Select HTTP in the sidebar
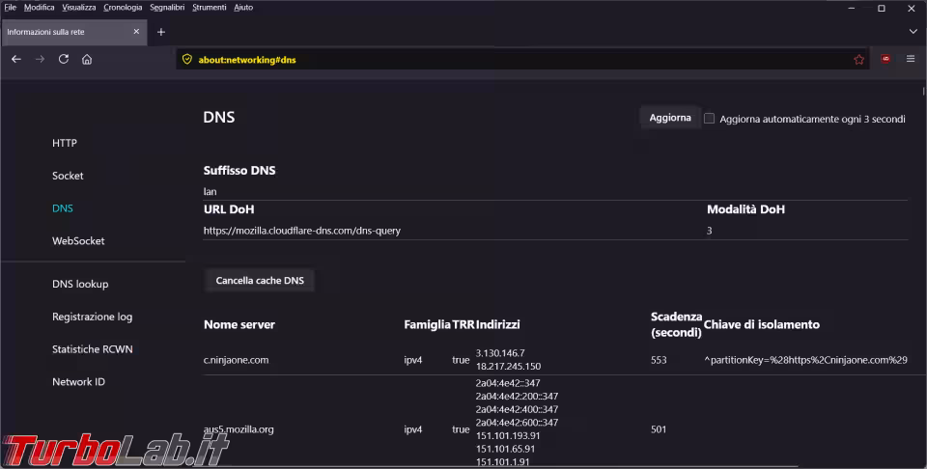927x469 pixels. click(65, 143)
